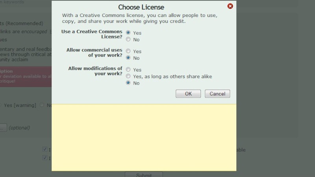
Task: Close the Choose License dialog with red X
Action: coord(230,6)
